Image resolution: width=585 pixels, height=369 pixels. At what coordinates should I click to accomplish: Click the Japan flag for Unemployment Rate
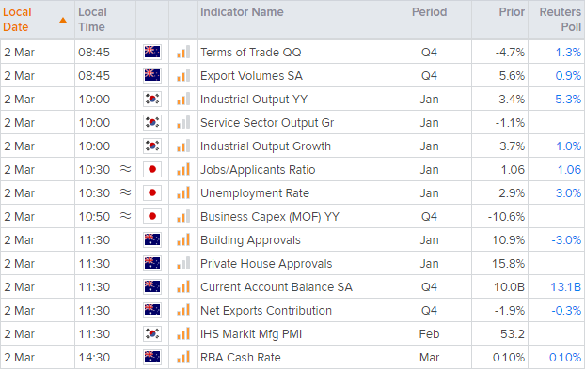[x=152, y=192]
